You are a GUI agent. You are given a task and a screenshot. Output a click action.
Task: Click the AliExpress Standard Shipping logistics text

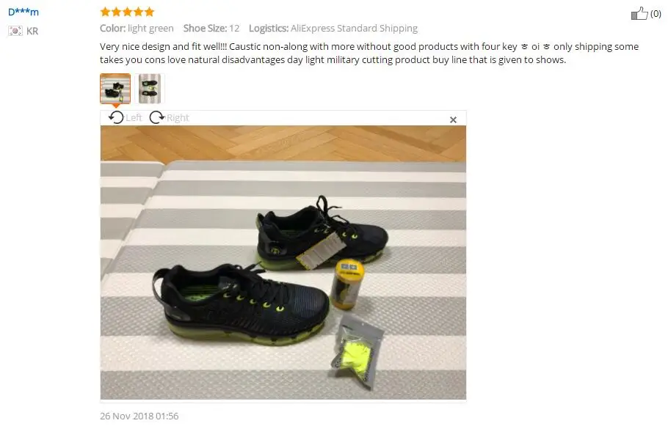click(354, 29)
